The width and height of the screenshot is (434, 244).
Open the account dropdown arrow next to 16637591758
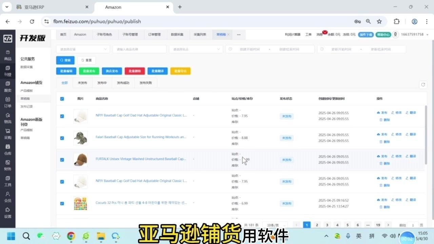(x=428, y=35)
